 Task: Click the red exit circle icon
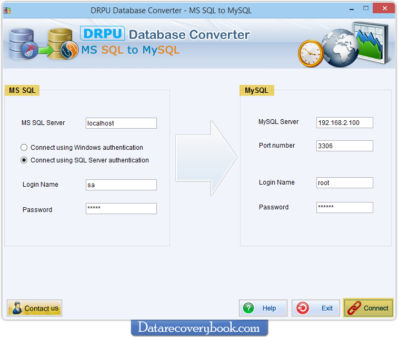[x=303, y=308]
